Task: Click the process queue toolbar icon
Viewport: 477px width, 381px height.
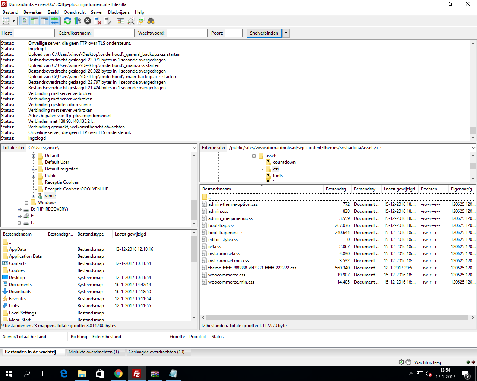Action: pos(78,21)
